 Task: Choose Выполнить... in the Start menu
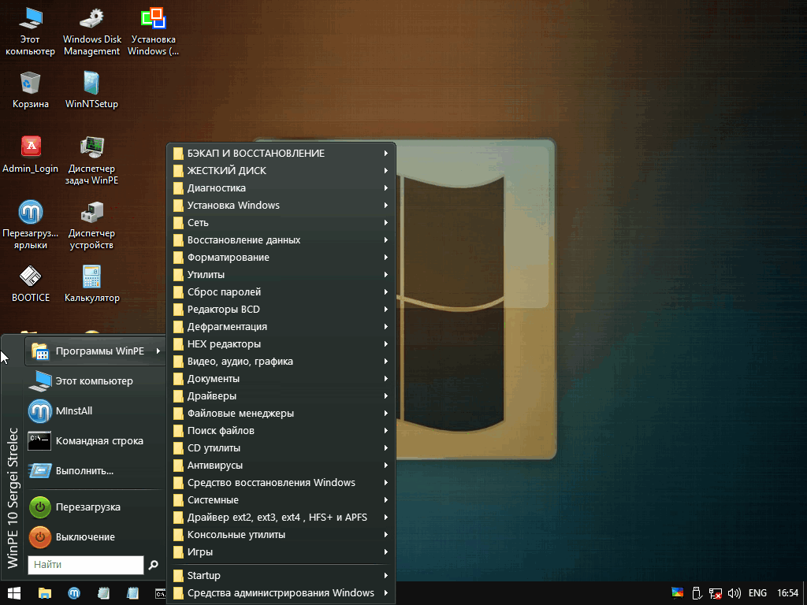[x=95, y=471]
